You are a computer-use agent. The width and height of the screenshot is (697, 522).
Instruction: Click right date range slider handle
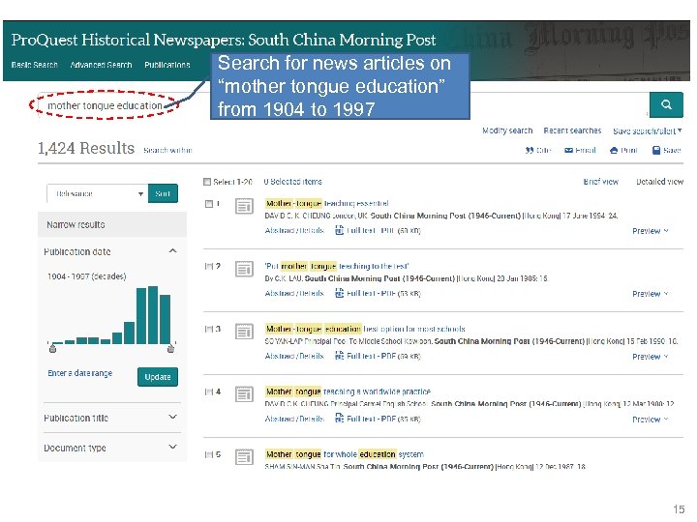170,349
